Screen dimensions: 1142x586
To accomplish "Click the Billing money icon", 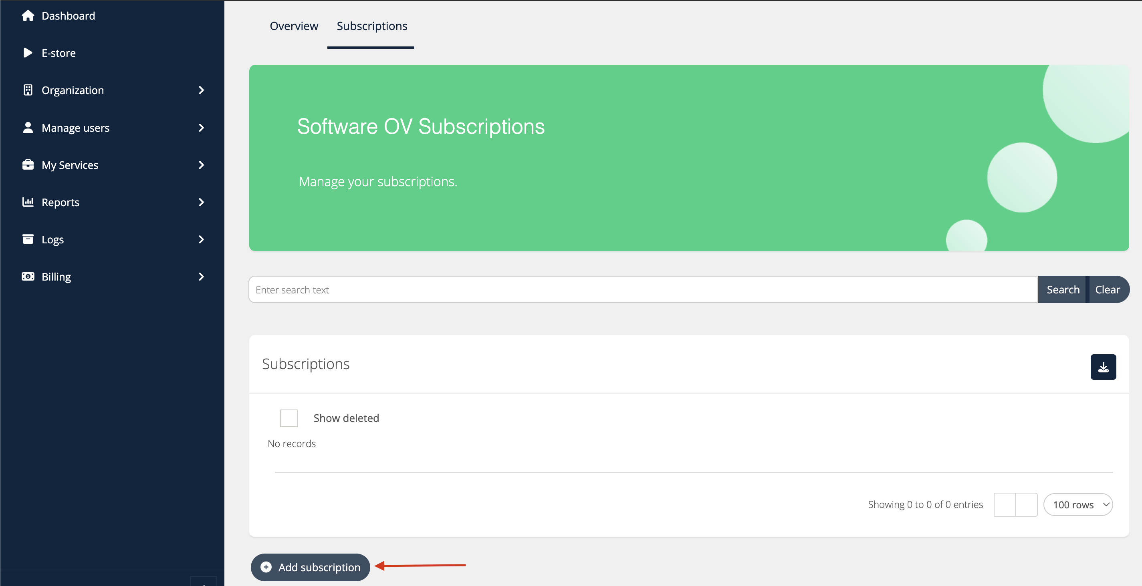I will [28, 277].
